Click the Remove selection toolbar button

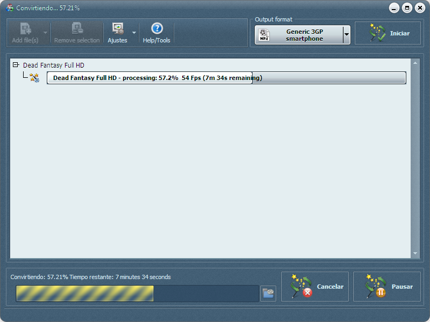tap(77, 33)
